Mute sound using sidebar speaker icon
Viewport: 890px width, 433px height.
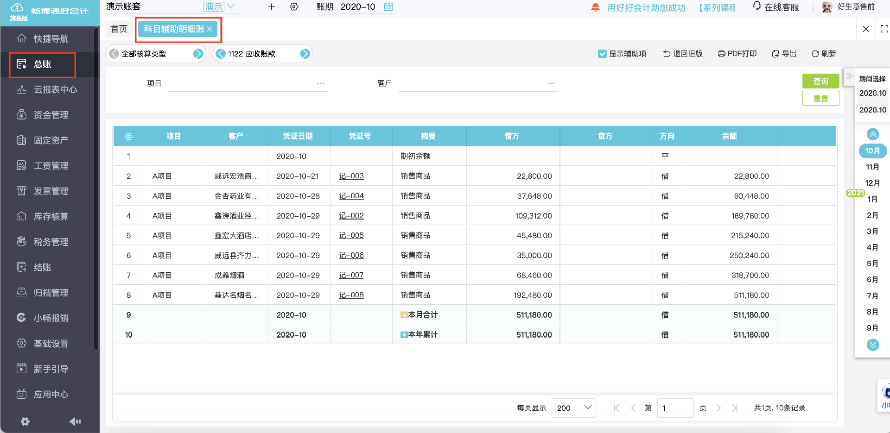pos(75,421)
